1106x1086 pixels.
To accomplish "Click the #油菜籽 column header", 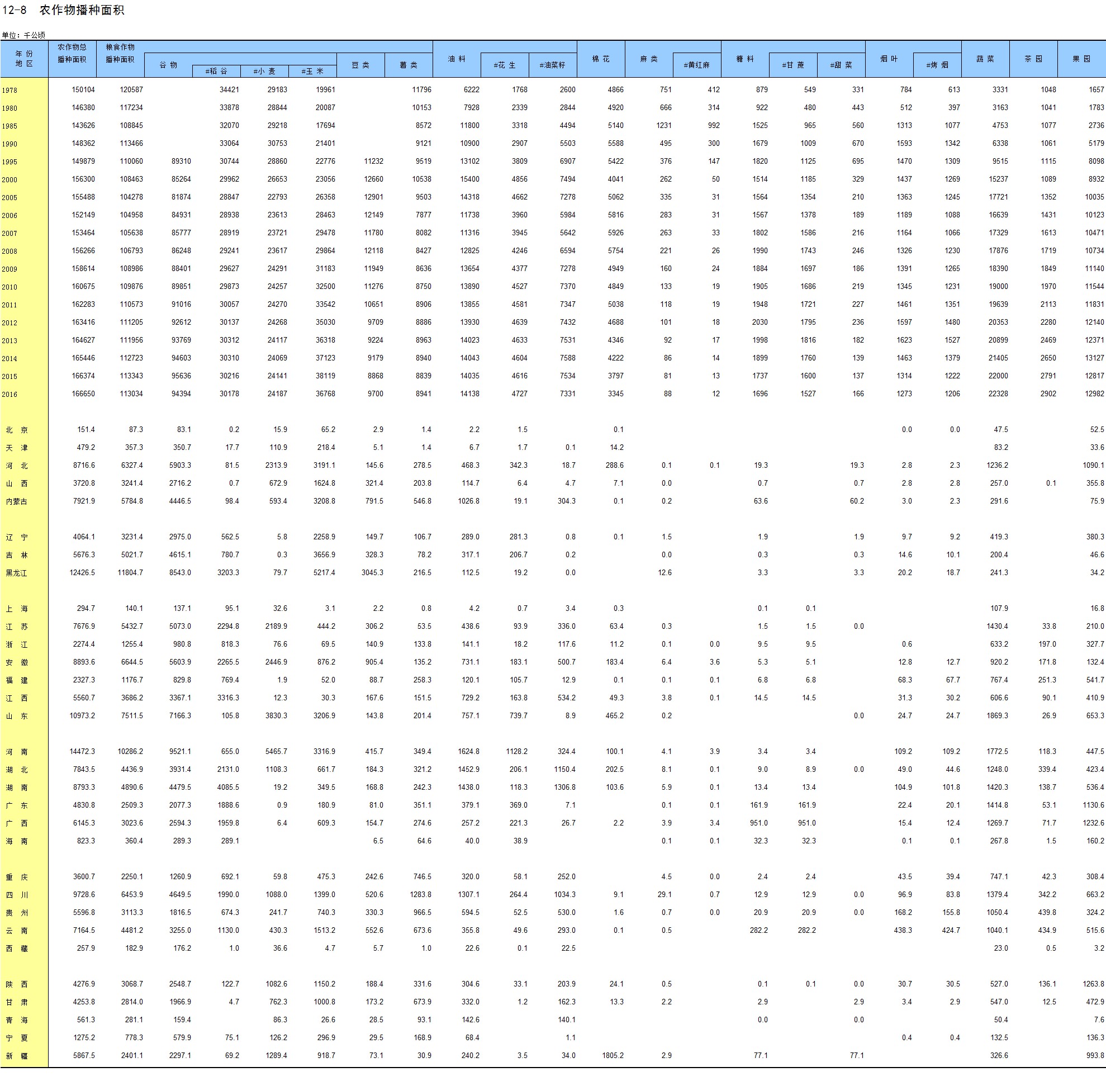I will pyautogui.click(x=553, y=65).
